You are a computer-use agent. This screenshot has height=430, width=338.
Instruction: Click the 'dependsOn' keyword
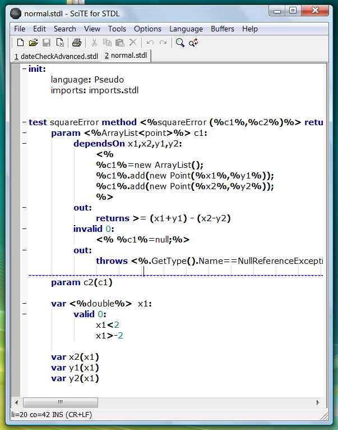[x=99, y=143]
